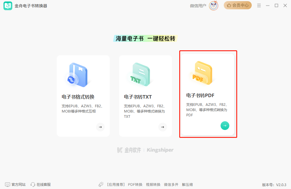291x189 pixels.
Task: Select the 电子书转PDF card title
Action: [200, 95]
